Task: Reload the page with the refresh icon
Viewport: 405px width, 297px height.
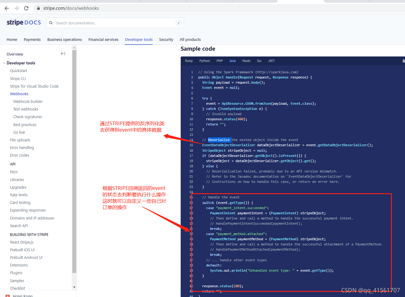Action: pyautogui.click(x=26, y=8)
